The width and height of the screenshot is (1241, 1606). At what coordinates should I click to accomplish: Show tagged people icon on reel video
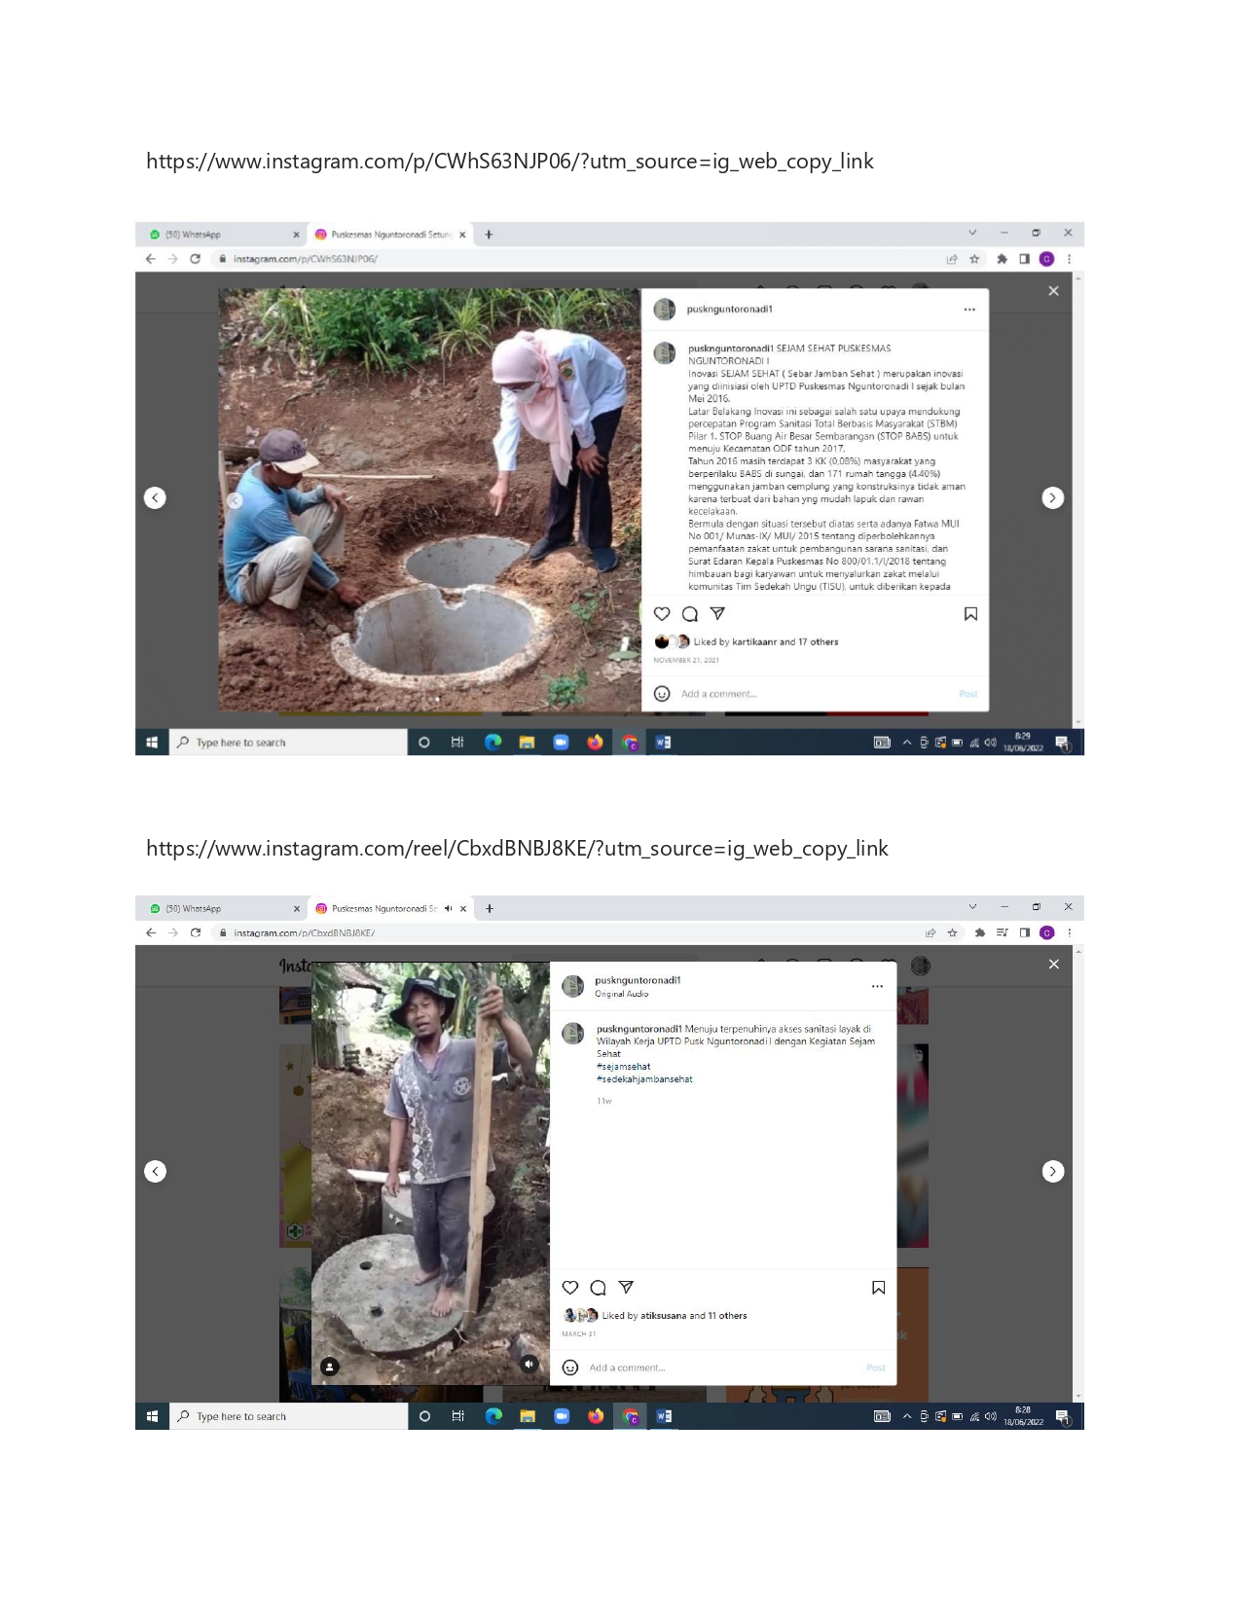[x=330, y=1367]
